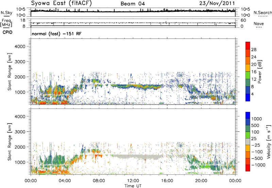Screen dimensions: 272x188
Task: Click the '-500' value on the Velocity color bar
Action: [257, 158]
